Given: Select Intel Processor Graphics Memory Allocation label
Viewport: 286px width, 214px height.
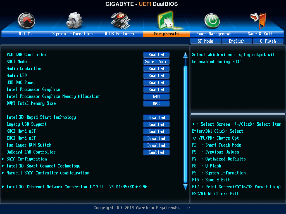Looking at the screenshot, I should pos(53,96).
